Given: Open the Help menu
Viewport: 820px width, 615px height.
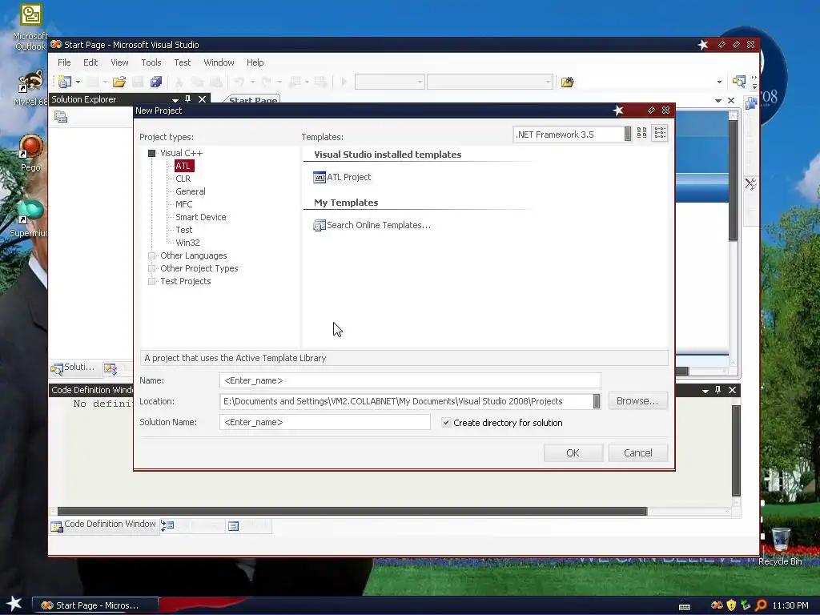Looking at the screenshot, I should [x=255, y=62].
